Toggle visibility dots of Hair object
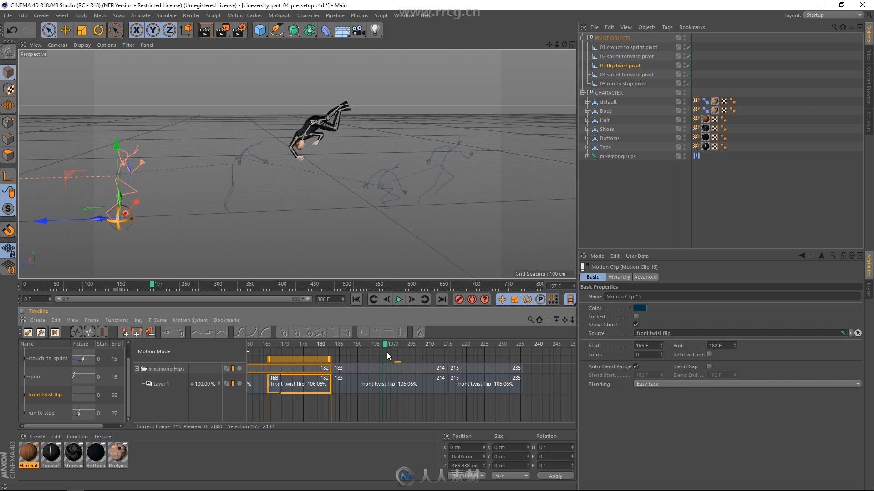This screenshot has width=874, height=491. pos(685,120)
